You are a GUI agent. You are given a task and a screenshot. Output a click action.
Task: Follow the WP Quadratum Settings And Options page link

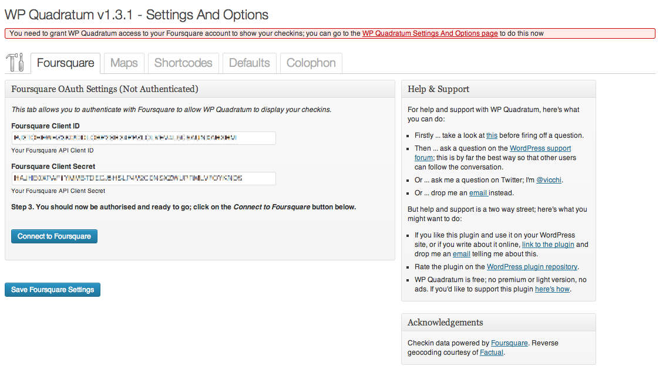point(430,33)
